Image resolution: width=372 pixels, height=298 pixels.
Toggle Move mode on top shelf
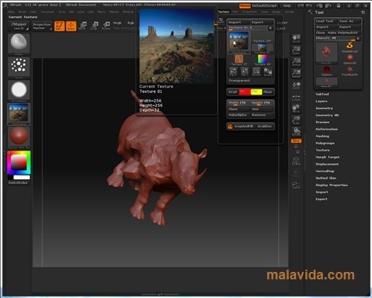[83, 26]
